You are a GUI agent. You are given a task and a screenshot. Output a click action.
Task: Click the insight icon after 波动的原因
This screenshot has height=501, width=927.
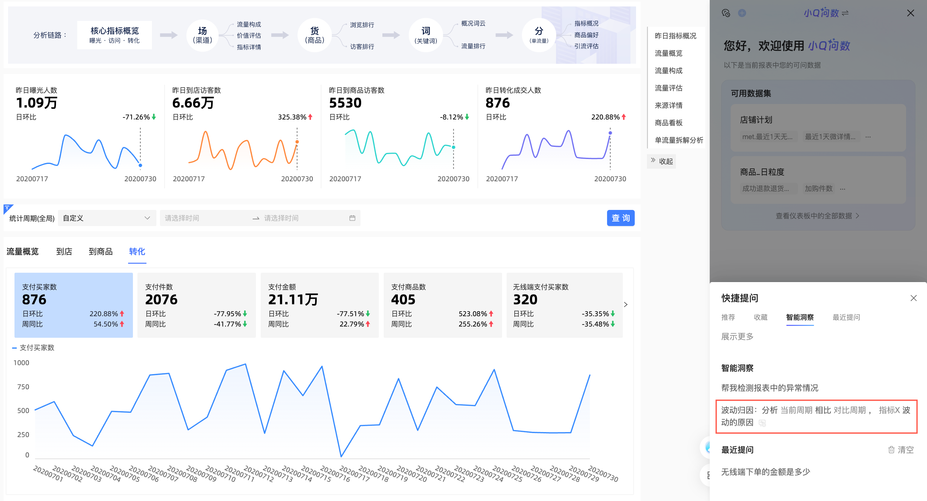coord(762,423)
